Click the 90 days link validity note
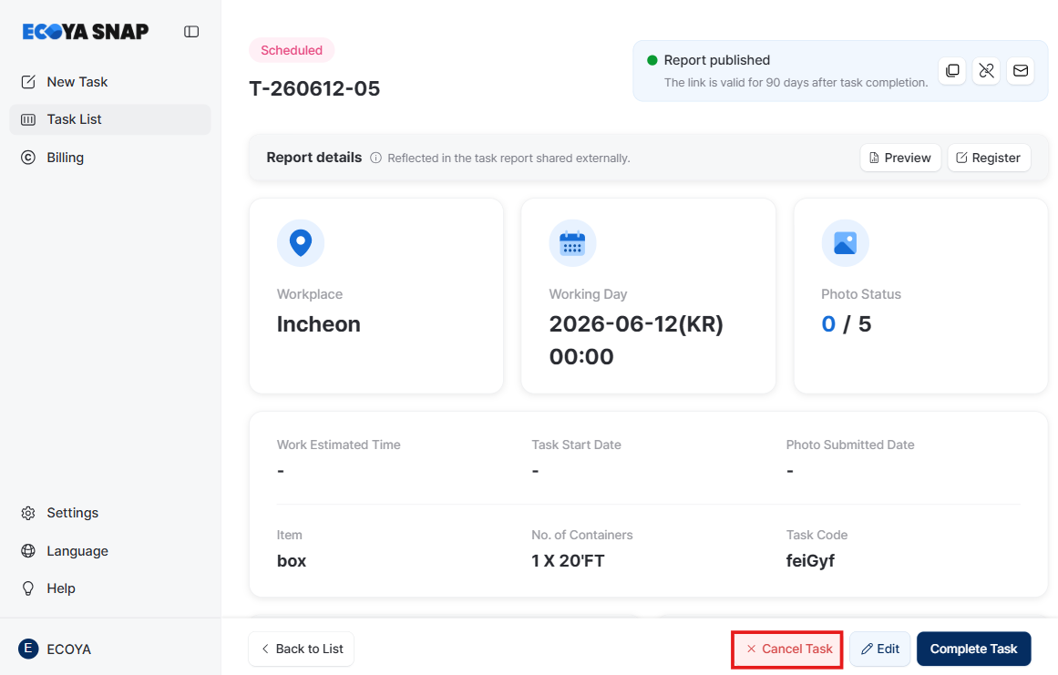 click(796, 82)
